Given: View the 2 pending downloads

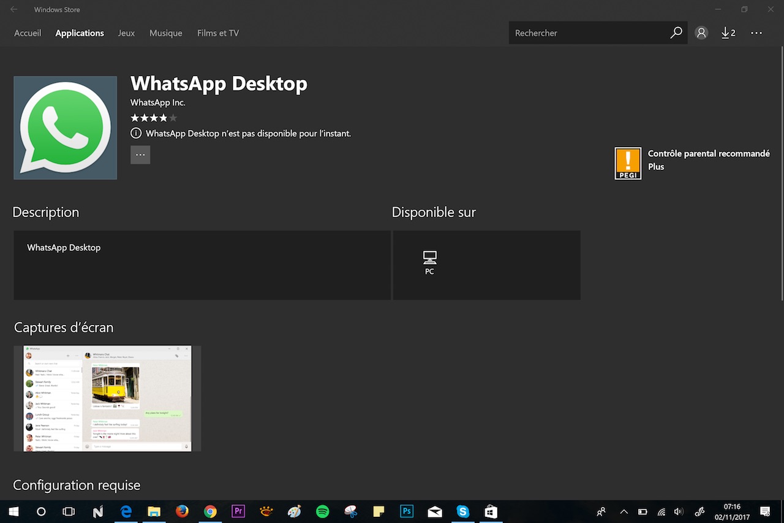Looking at the screenshot, I should [728, 32].
